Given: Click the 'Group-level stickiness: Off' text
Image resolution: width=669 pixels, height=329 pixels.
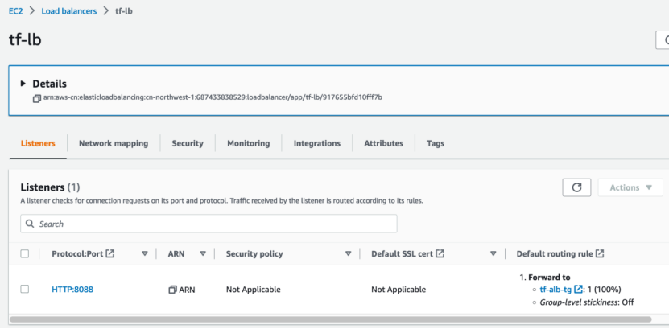Looking at the screenshot, I should click(x=587, y=302).
